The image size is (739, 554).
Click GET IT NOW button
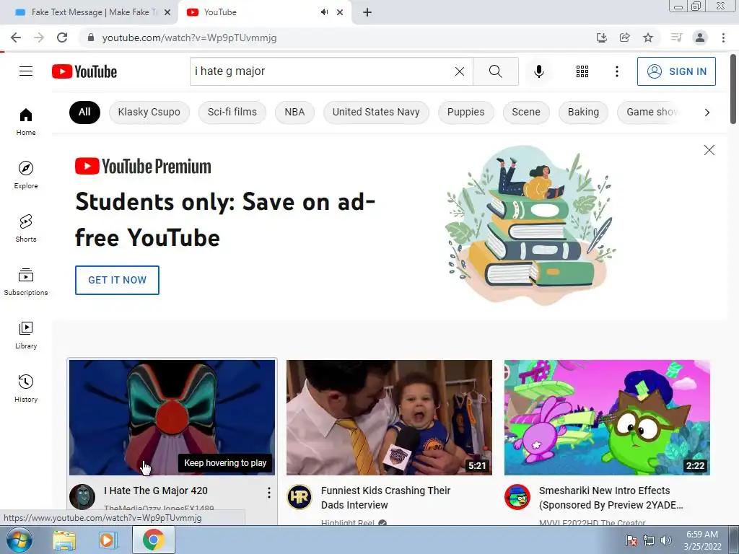[x=117, y=280]
